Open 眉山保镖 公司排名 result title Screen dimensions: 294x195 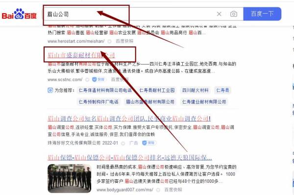[130, 157]
